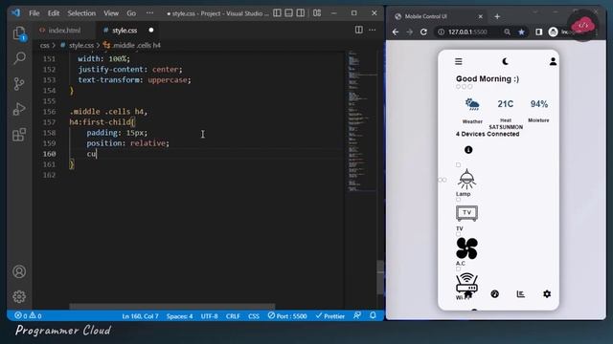This screenshot has width=613, height=344.
Task: Click the editor vertical scrollbar thumb
Action: coord(380,278)
